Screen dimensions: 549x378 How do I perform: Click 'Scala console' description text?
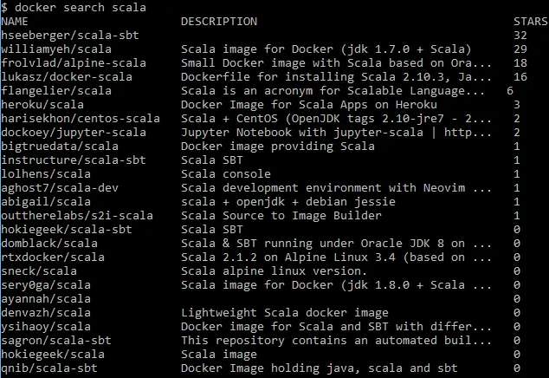pyautogui.click(x=226, y=174)
